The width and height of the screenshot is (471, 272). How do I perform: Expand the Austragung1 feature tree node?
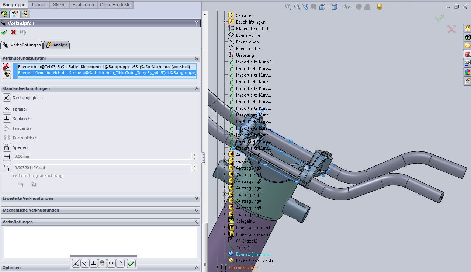(224, 155)
